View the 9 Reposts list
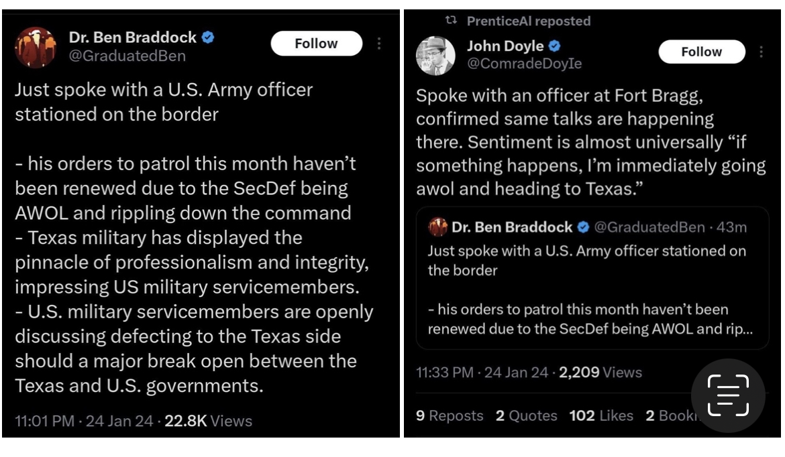 (449, 416)
